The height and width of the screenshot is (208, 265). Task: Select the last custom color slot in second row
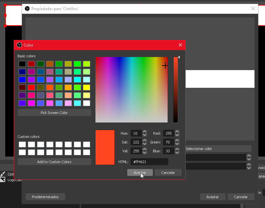(87, 152)
